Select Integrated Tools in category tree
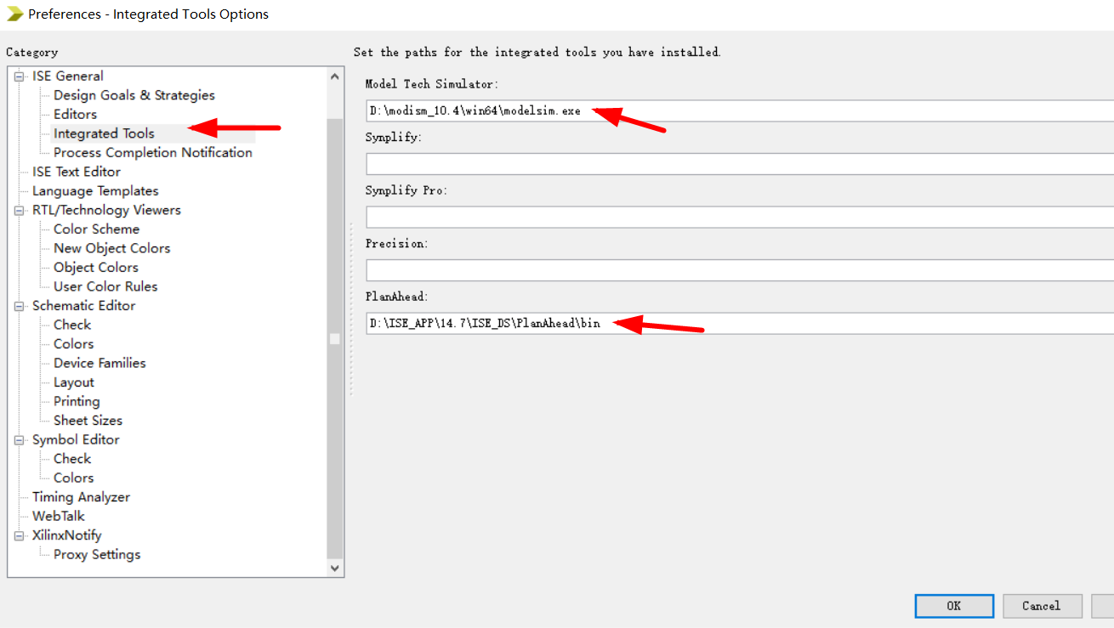The width and height of the screenshot is (1114, 628). [x=104, y=133]
